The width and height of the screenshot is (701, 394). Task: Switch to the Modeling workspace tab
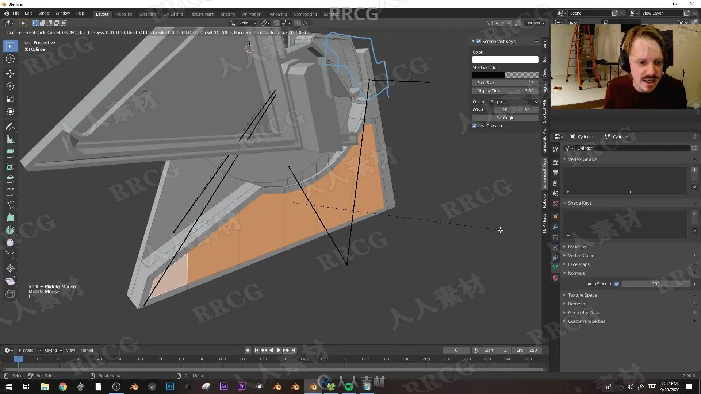tap(124, 14)
